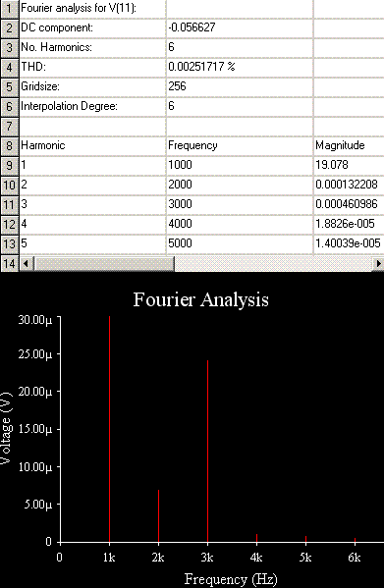
Task: Click the 'Frequency (Hz)' axis label
Action: tap(231, 579)
